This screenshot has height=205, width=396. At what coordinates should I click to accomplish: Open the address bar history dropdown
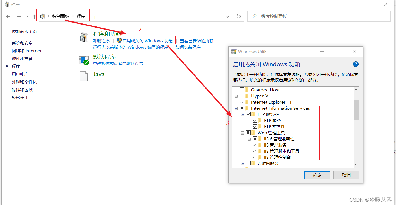[228, 16]
